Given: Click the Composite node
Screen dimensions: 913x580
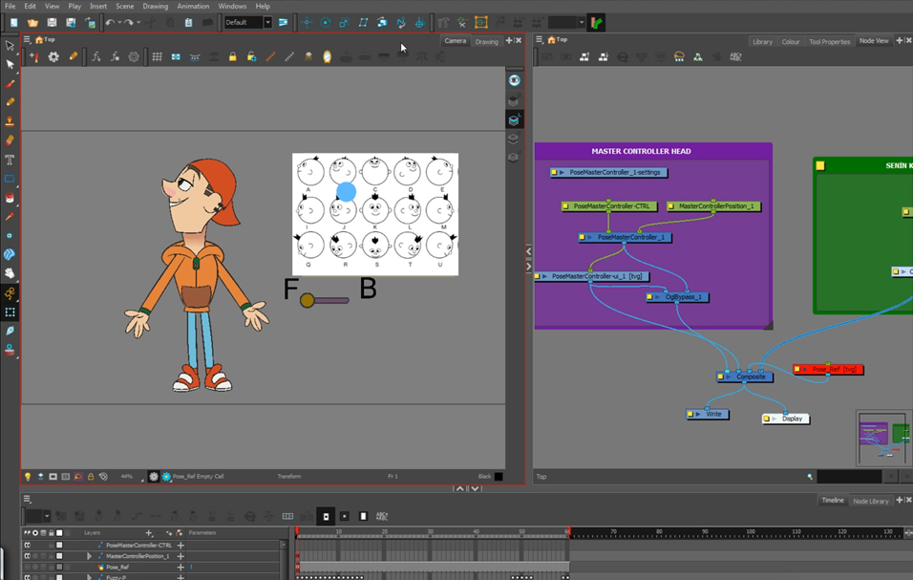Looking at the screenshot, I should 753,376.
